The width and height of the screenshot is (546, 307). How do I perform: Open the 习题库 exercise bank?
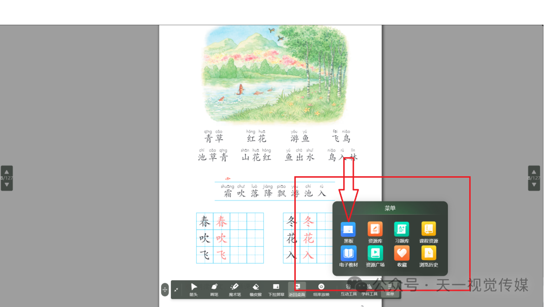coord(401,229)
